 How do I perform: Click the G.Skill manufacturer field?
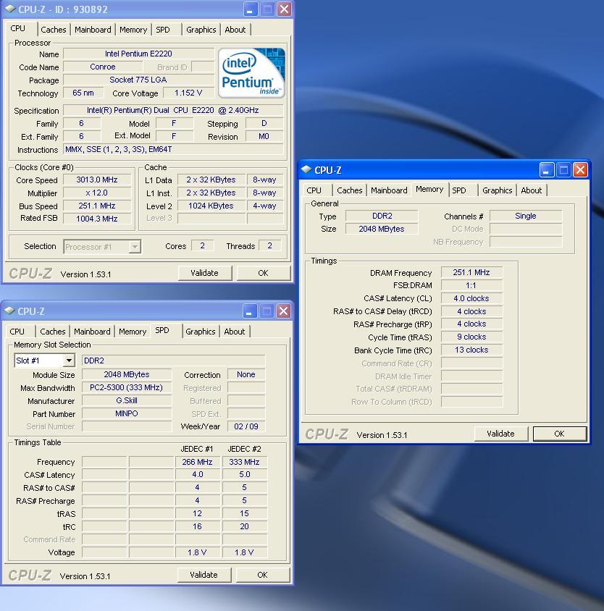point(127,400)
